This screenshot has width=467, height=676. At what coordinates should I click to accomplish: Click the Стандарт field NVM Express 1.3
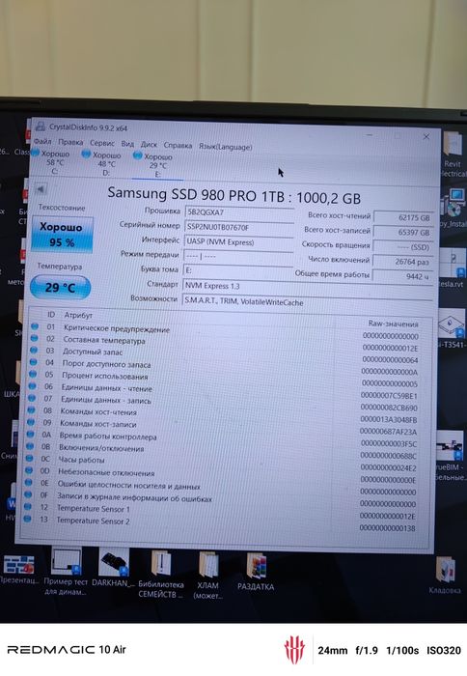[x=307, y=287]
